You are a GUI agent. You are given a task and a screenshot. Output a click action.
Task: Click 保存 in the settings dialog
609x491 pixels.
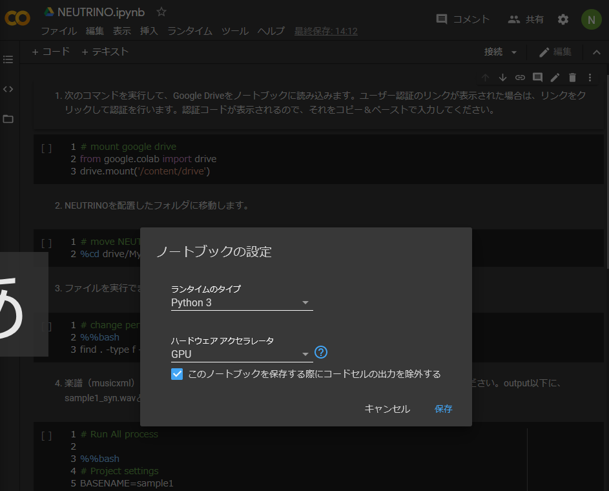[x=443, y=409]
